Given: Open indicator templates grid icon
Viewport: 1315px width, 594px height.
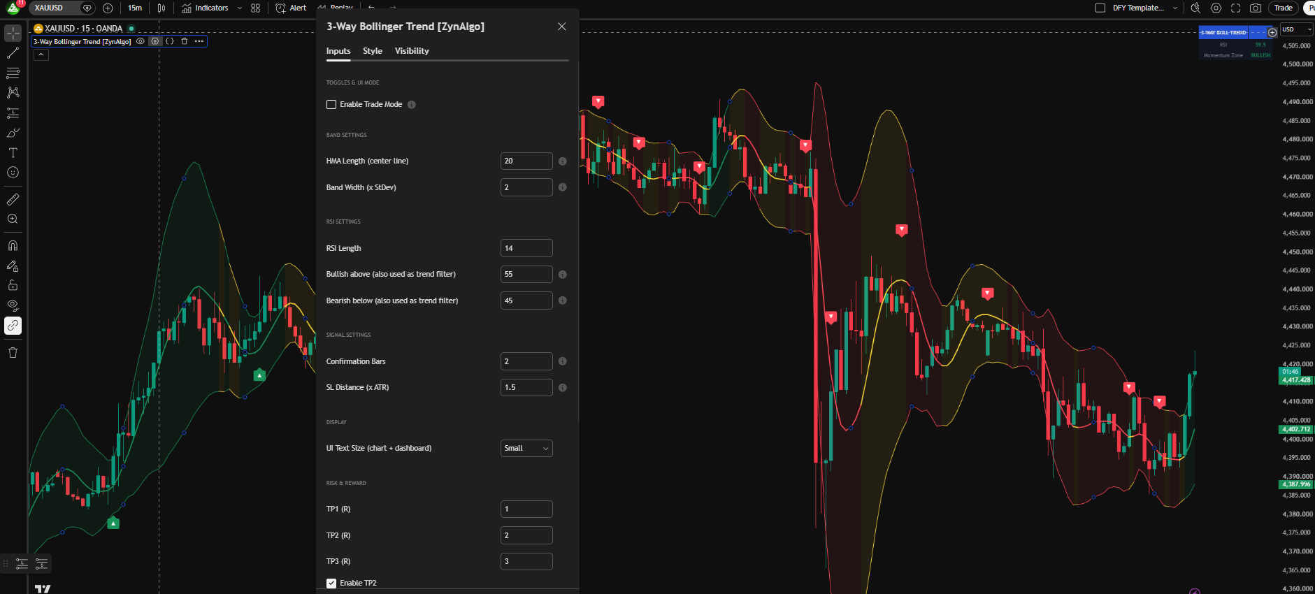Looking at the screenshot, I should [256, 8].
